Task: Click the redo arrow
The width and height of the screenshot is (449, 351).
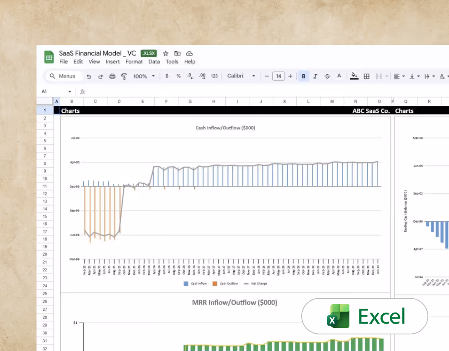Action: [x=100, y=76]
